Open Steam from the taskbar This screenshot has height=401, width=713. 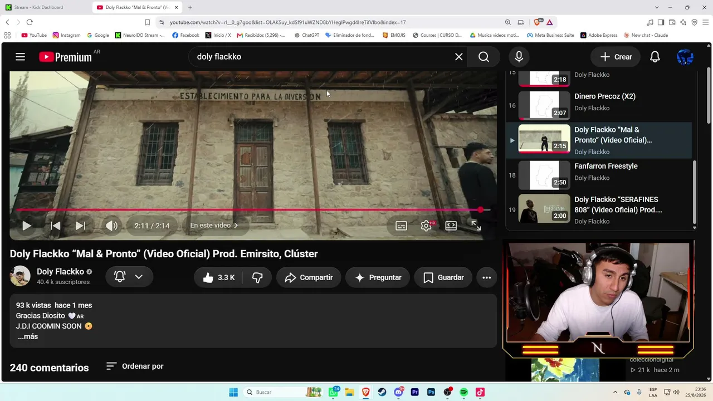coord(382,392)
